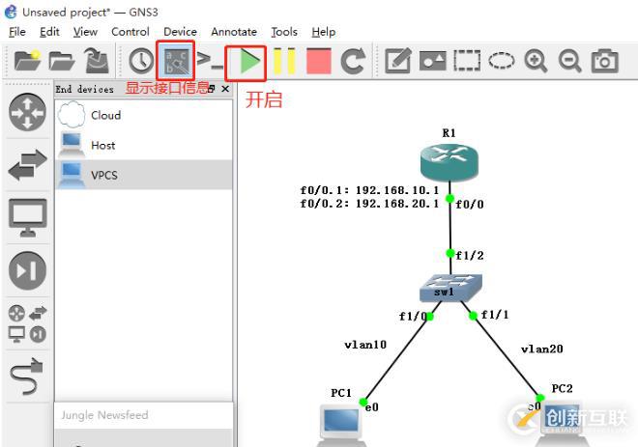This screenshot has width=638, height=447.
Task: Open the Tools menu
Action: [x=284, y=32]
